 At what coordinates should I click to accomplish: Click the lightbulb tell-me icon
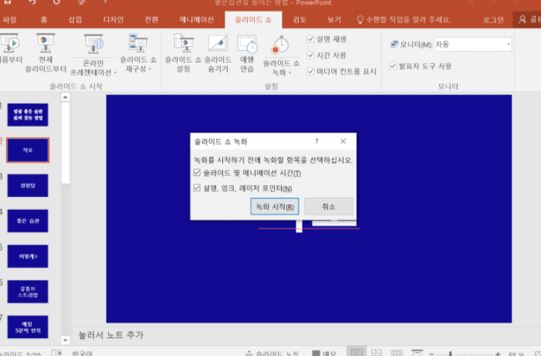[360, 19]
